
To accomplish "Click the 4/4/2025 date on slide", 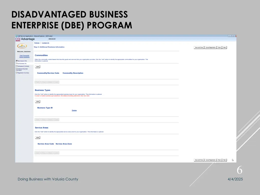I will (x=235, y=179).
